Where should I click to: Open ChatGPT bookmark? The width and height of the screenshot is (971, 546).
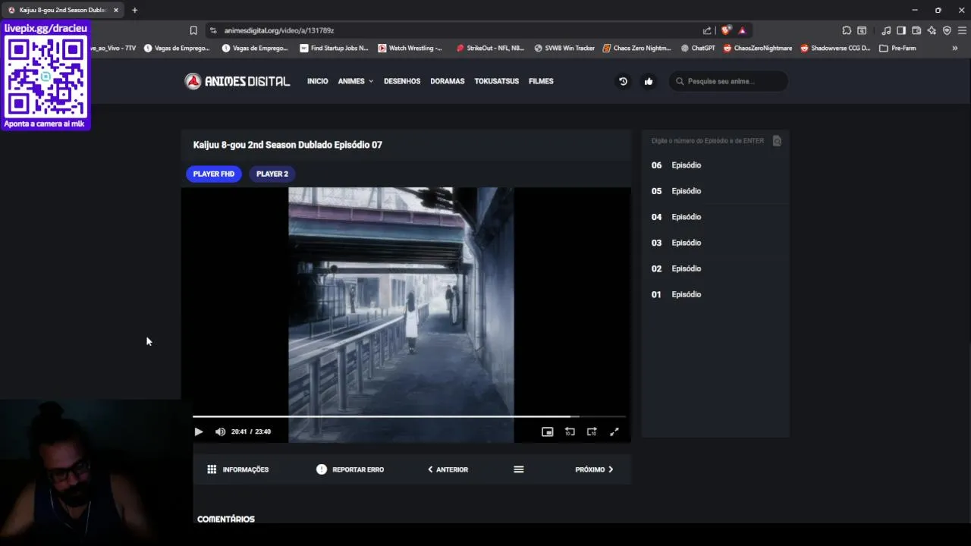pyautogui.click(x=698, y=48)
